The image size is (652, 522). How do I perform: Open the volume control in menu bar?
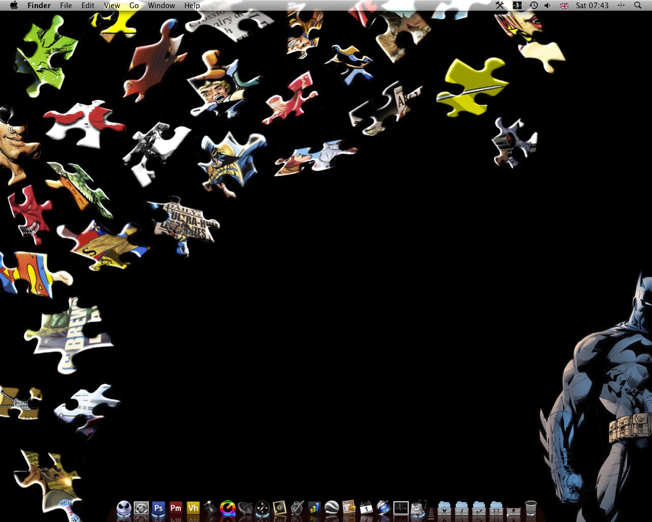548,6
